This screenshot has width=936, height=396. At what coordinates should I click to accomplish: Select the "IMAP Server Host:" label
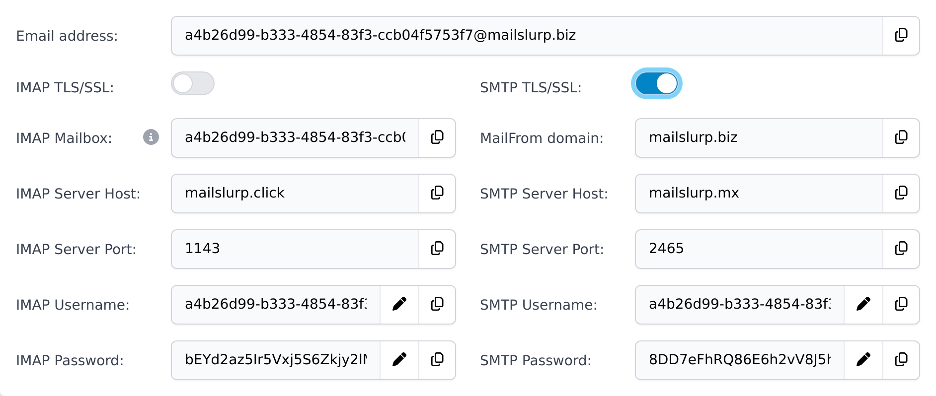tap(78, 194)
